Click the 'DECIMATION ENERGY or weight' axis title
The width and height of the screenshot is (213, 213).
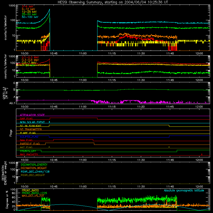point(4,173)
